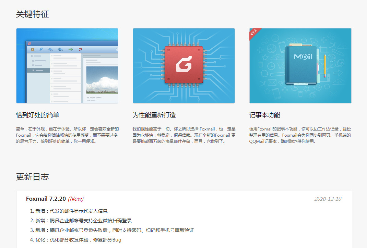Click the red G chip performance image

tap(184, 66)
